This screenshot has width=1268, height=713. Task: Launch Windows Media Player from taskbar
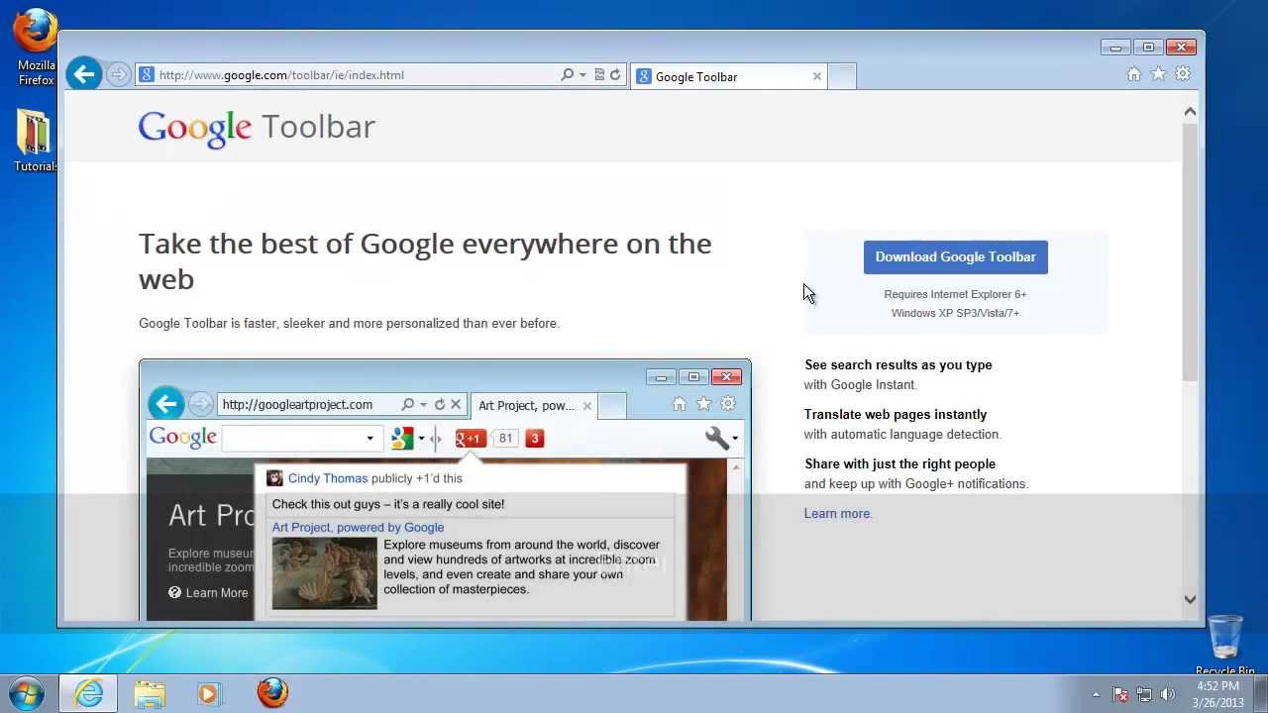coord(209,693)
